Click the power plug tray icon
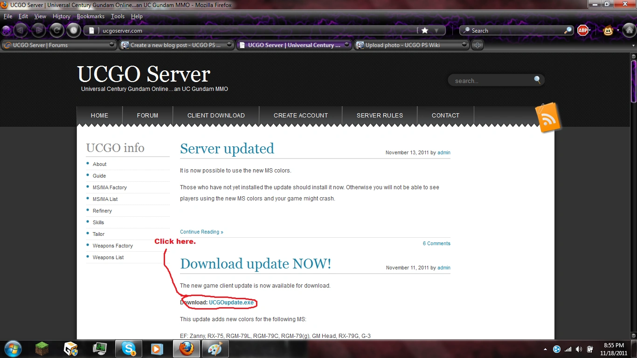 coord(590,349)
